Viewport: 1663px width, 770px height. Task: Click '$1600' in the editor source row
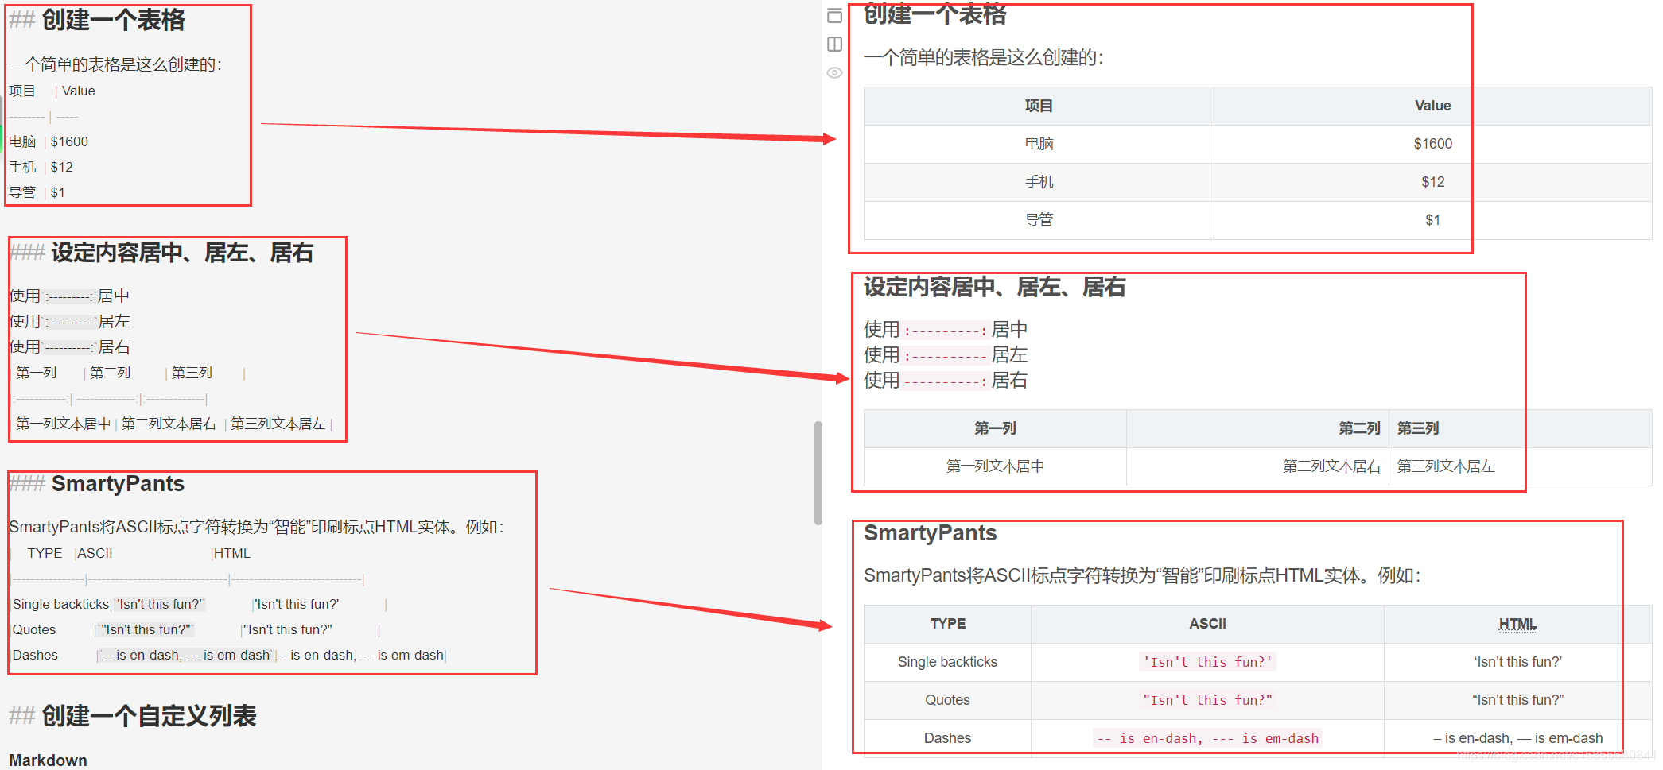69,142
